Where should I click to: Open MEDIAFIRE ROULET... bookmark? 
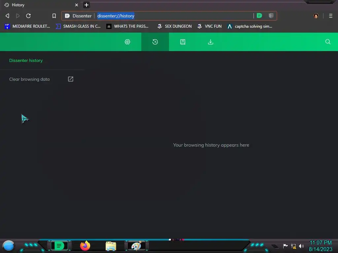(27, 26)
